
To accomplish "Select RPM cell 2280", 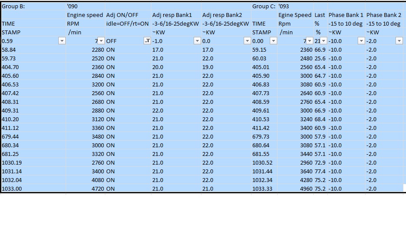I will tap(85, 50).
